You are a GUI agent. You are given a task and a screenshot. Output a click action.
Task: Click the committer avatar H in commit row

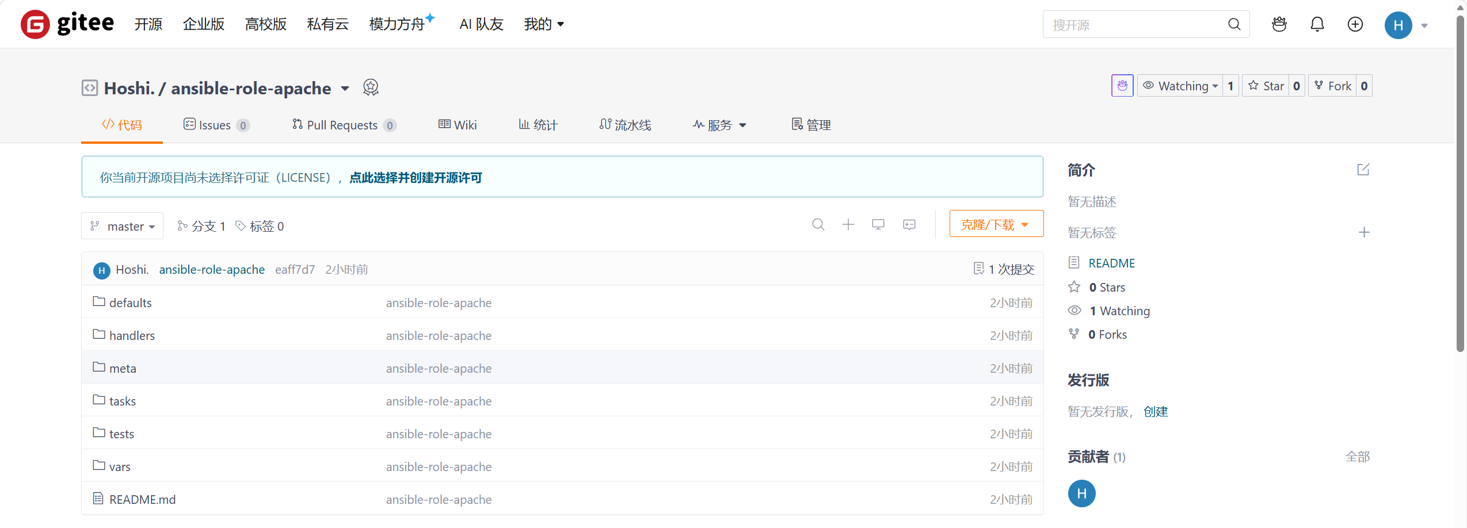(101, 270)
